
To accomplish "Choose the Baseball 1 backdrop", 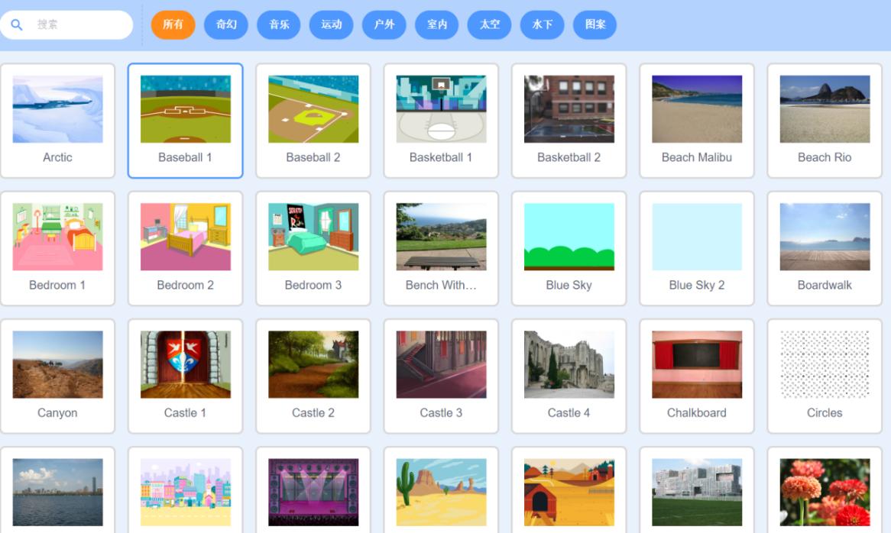I will coord(185,121).
